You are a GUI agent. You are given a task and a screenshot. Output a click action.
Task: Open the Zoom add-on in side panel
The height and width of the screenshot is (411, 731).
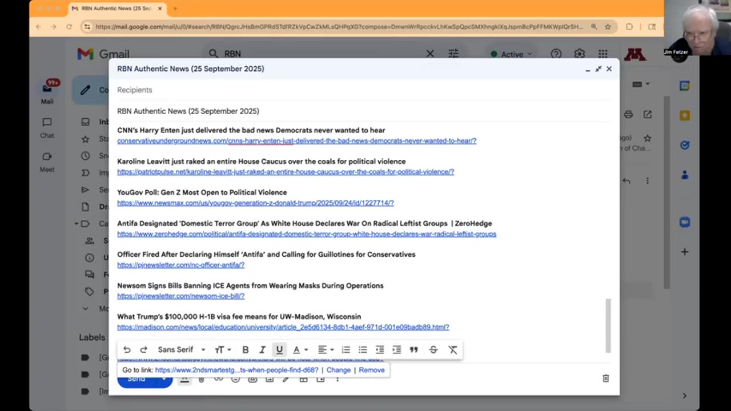(685, 222)
